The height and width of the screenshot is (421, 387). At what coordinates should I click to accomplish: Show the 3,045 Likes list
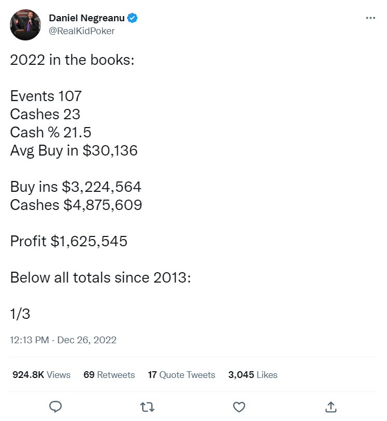[x=253, y=375]
